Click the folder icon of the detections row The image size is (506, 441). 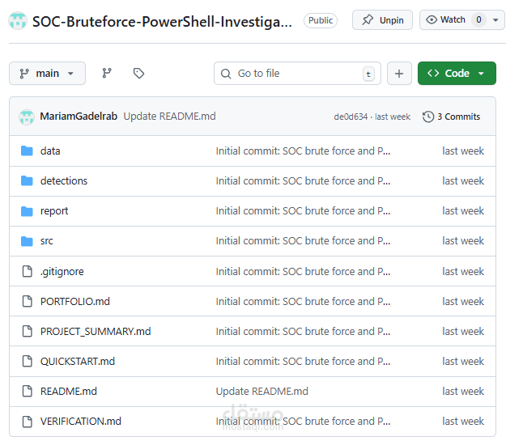(x=27, y=180)
